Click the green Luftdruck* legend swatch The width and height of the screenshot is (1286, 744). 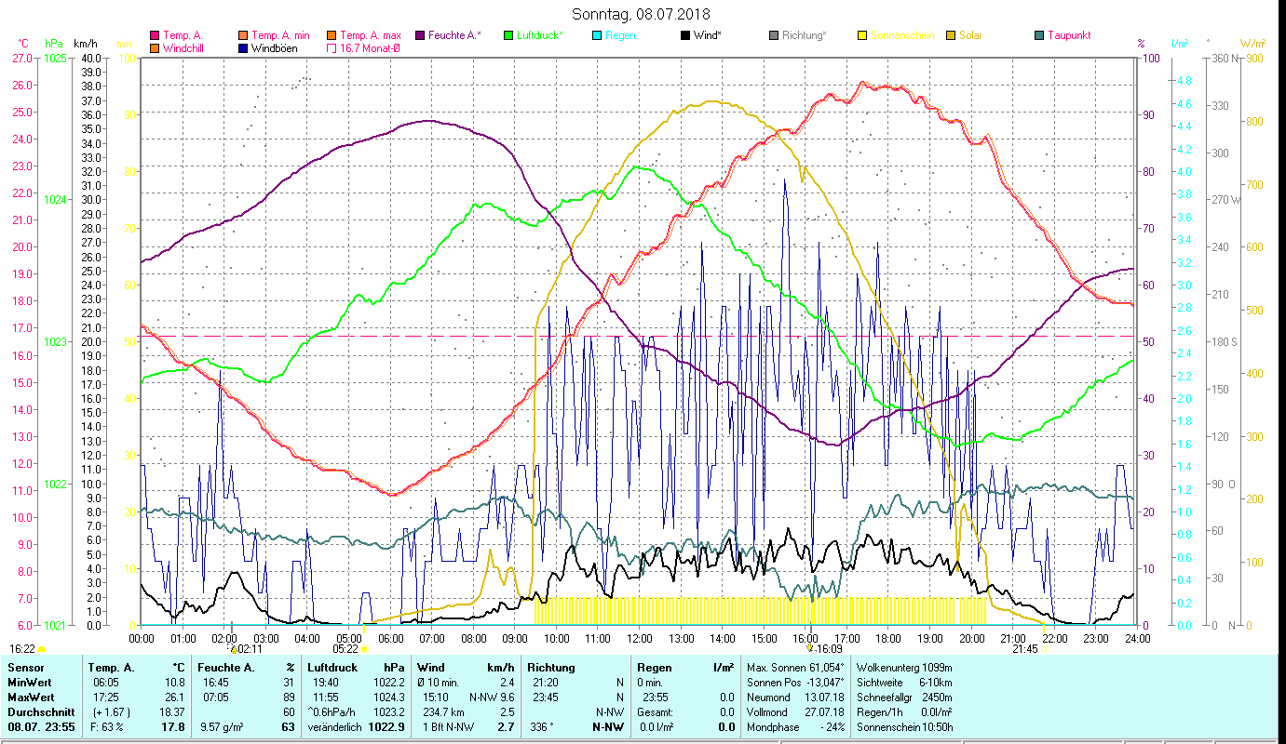[x=508, y=36]
